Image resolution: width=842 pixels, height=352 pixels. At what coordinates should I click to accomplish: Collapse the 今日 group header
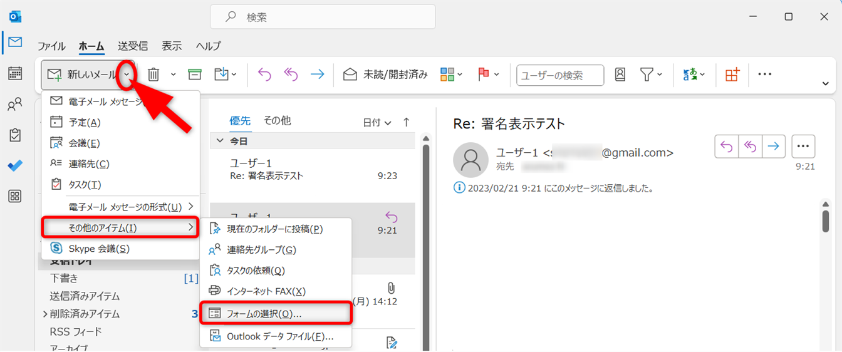[220, 141]
